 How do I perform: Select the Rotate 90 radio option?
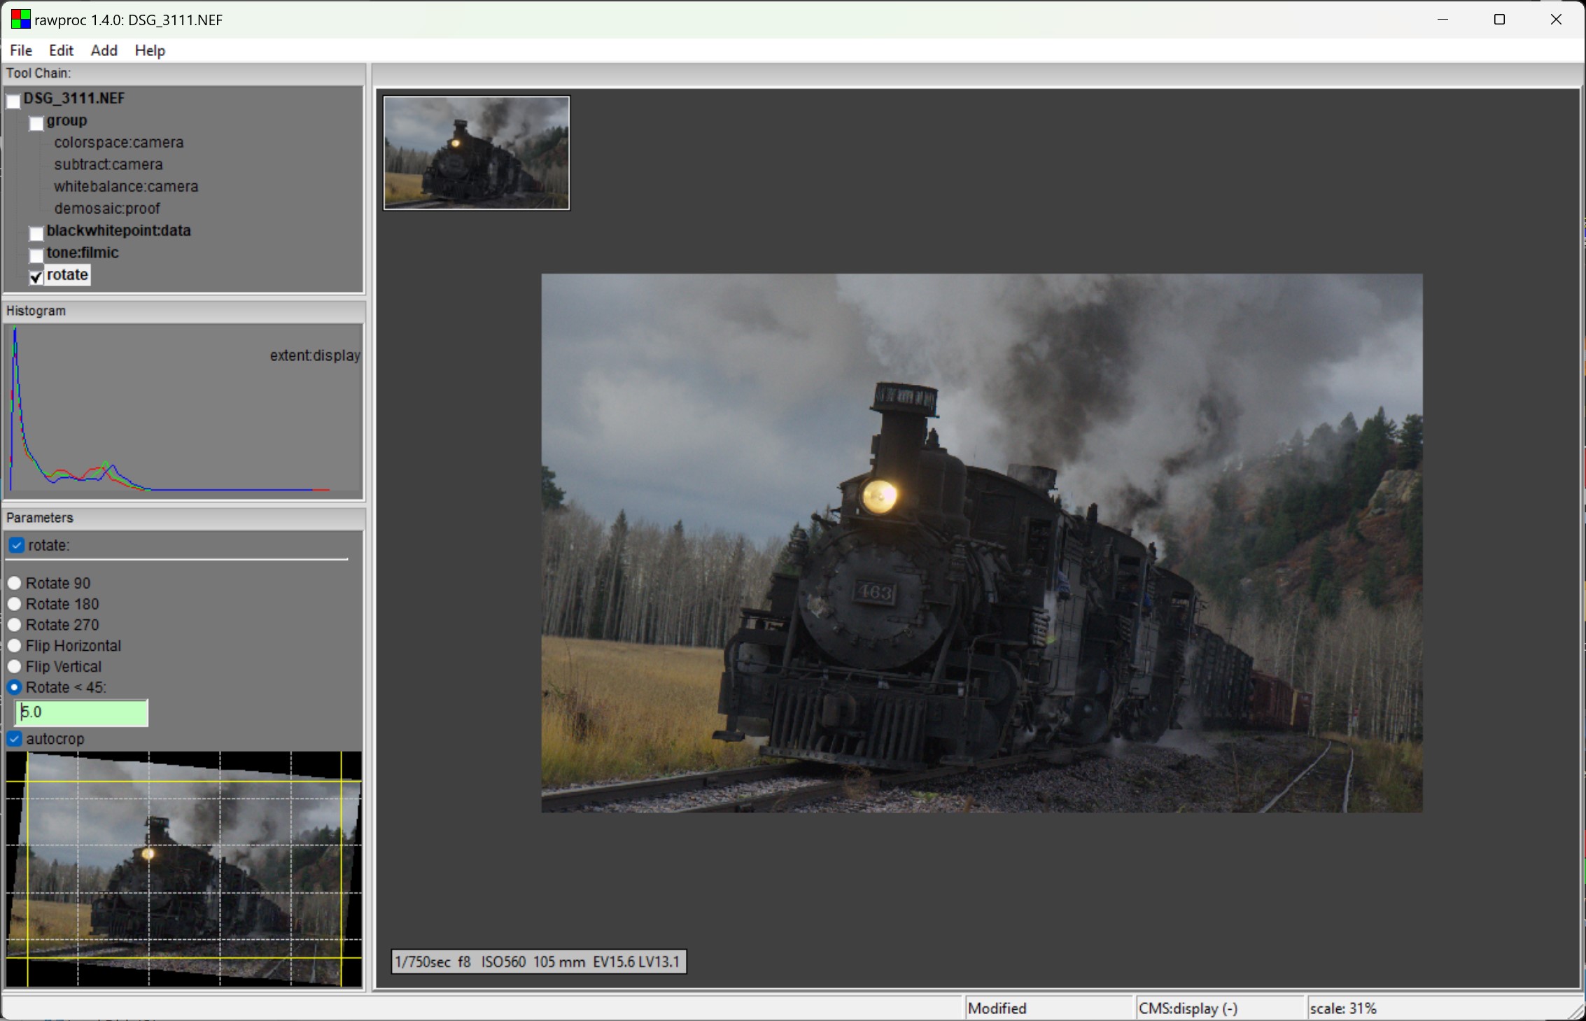point(14,583)
